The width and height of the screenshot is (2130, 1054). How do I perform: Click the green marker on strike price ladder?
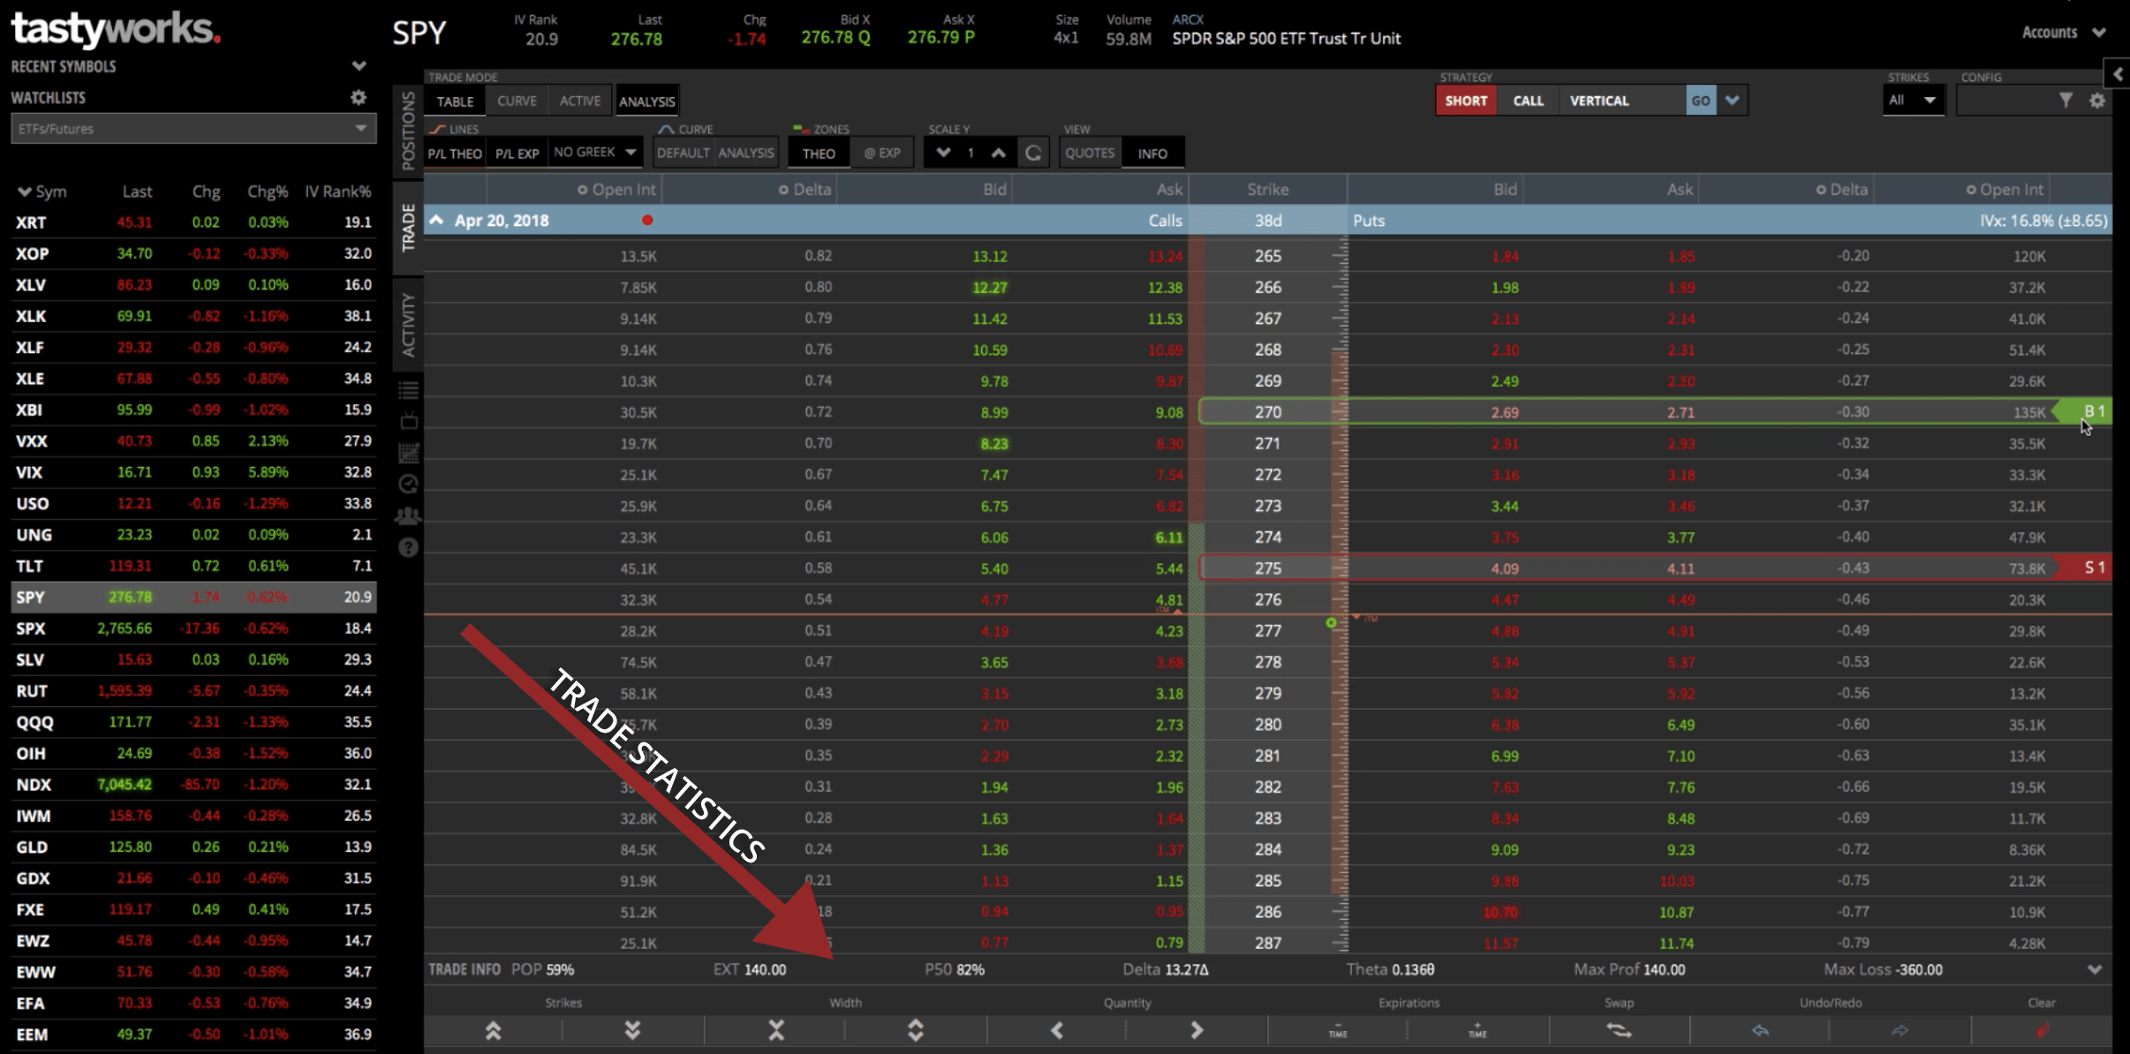tap(1331, 623)
